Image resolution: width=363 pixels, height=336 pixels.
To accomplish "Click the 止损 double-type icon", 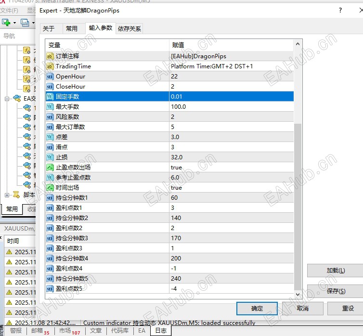I will click(x=50, y=157).
